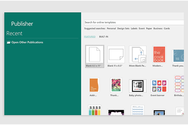Select the Blank 11 x 8.5" template

point(116,56)
